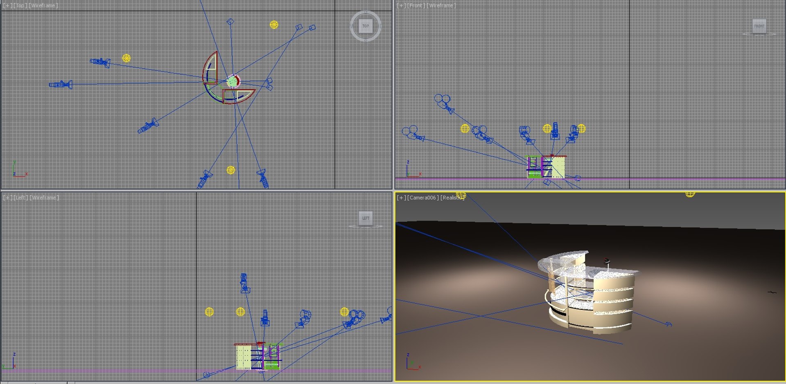Open the [Left] point-of-view label menu
Screen dimensions: 786x384
21,198
